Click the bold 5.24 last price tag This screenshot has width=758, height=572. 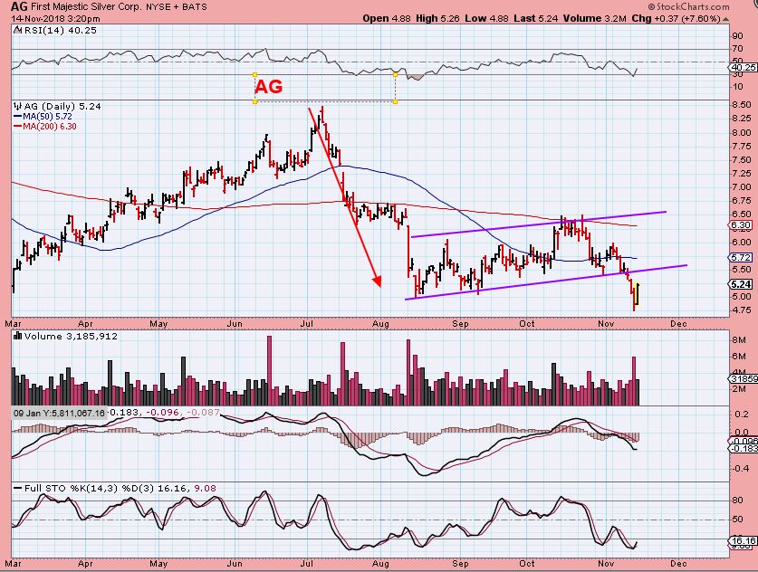click(742, 284)
